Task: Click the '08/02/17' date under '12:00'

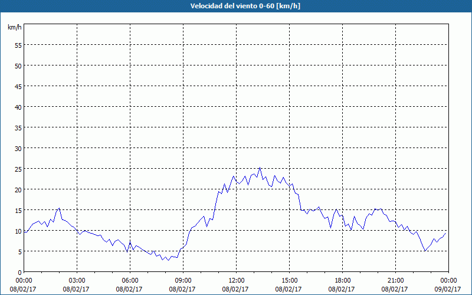Action: [x=236, y=289]
